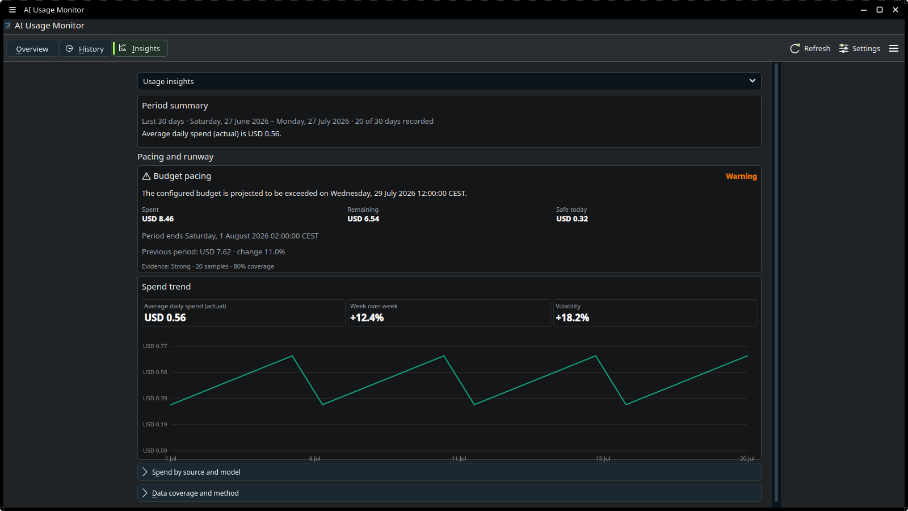Click the Budget pacing warning triangle icon
The width and height of the screenshot is (908, 511).
click(146, 176)
